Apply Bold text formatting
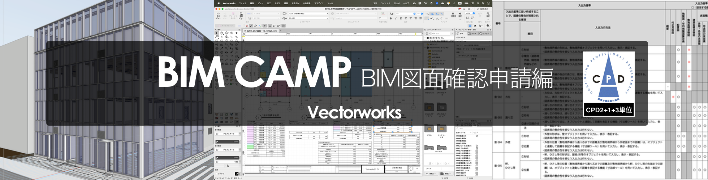 click(391, 18)
